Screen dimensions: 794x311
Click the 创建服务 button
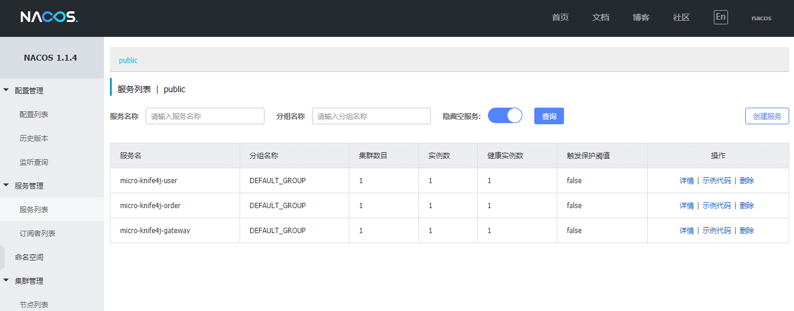point(767,116)
